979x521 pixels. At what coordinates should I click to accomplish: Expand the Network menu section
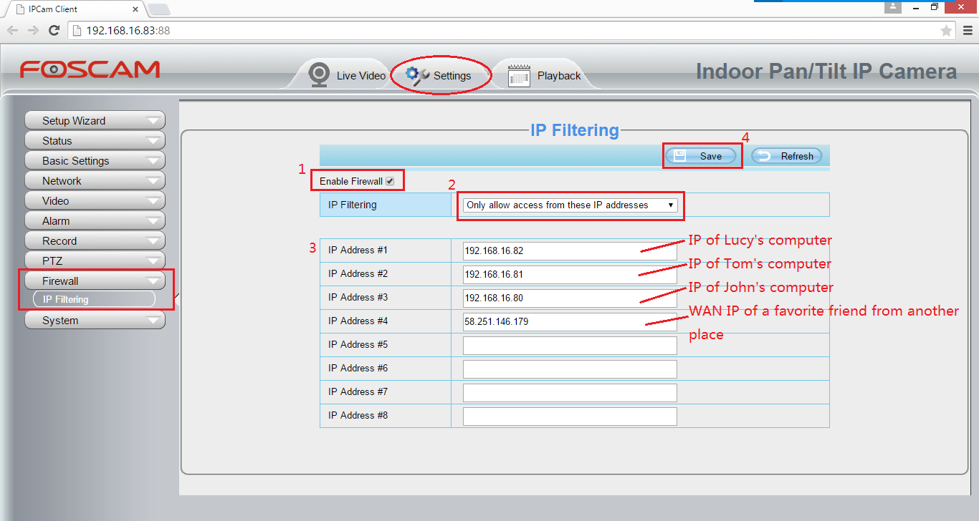(x=95, y=181)
